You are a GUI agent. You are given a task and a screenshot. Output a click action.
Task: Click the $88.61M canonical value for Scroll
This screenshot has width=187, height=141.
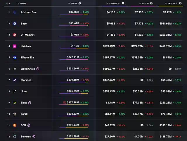[x=110, y=114]
